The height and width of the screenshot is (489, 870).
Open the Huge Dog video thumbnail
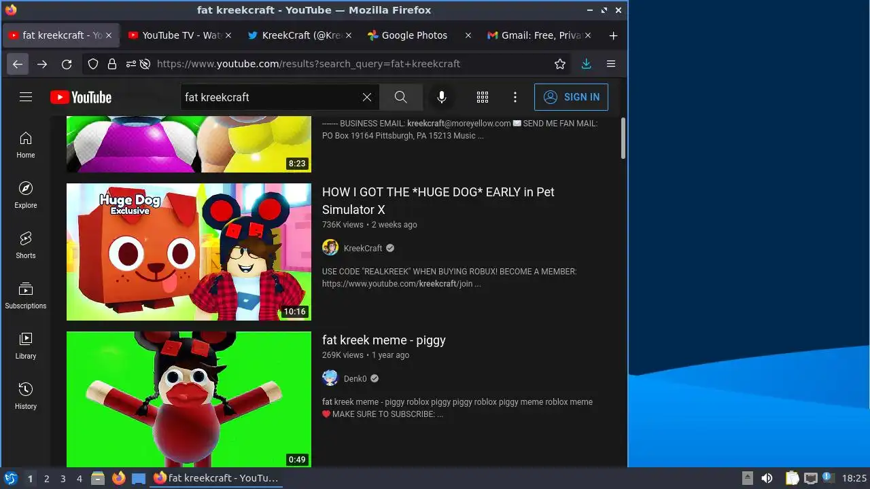coord(189,252)
